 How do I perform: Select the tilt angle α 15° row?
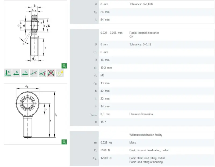142,122
